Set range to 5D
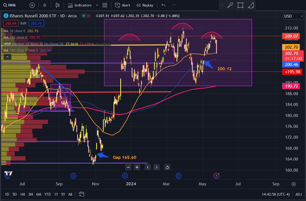The width and height of the screenshot is (306, 201). (14, 194)
